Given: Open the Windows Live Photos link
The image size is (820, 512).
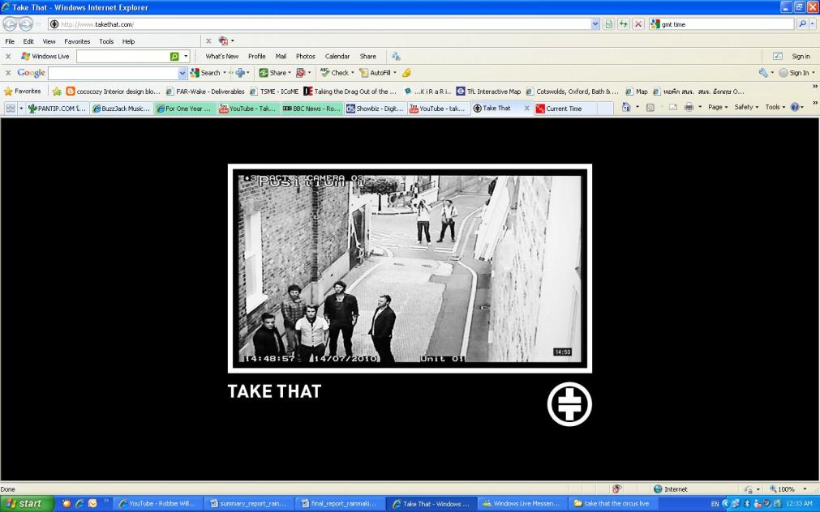Looking at the screenshot, I should (306, 56).
